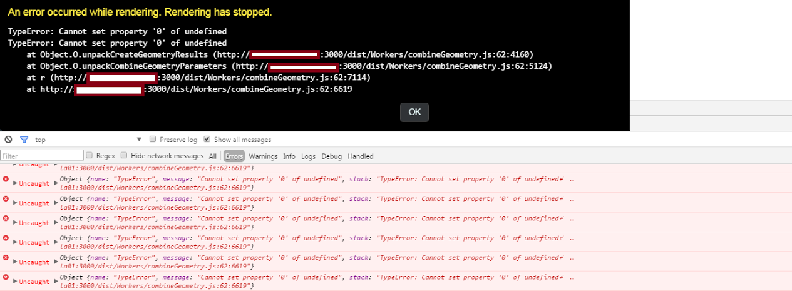Image resolution: width=792 pixels, height=291 pixels.
Task: Toggle the console filter funnel icon
Action: 24,140
